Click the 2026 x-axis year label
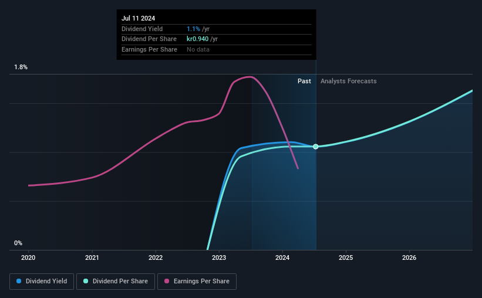Image resolution: width=482 pixels, height=298 pixels. coord(409,258)
